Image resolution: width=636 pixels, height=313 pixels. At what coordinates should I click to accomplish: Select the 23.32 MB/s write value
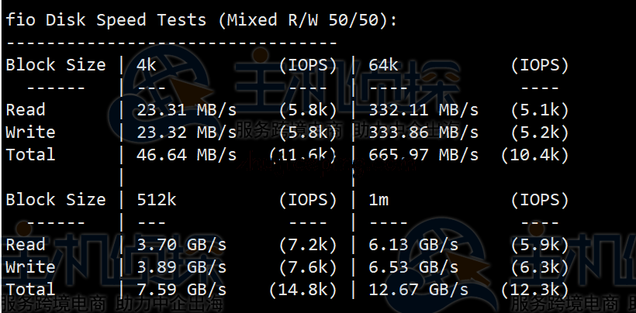pos(186,132)
